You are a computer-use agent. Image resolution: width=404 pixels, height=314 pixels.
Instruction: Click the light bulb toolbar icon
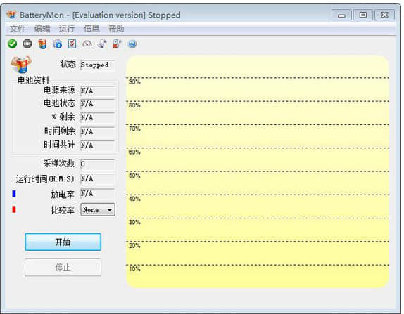click(102, 44)
